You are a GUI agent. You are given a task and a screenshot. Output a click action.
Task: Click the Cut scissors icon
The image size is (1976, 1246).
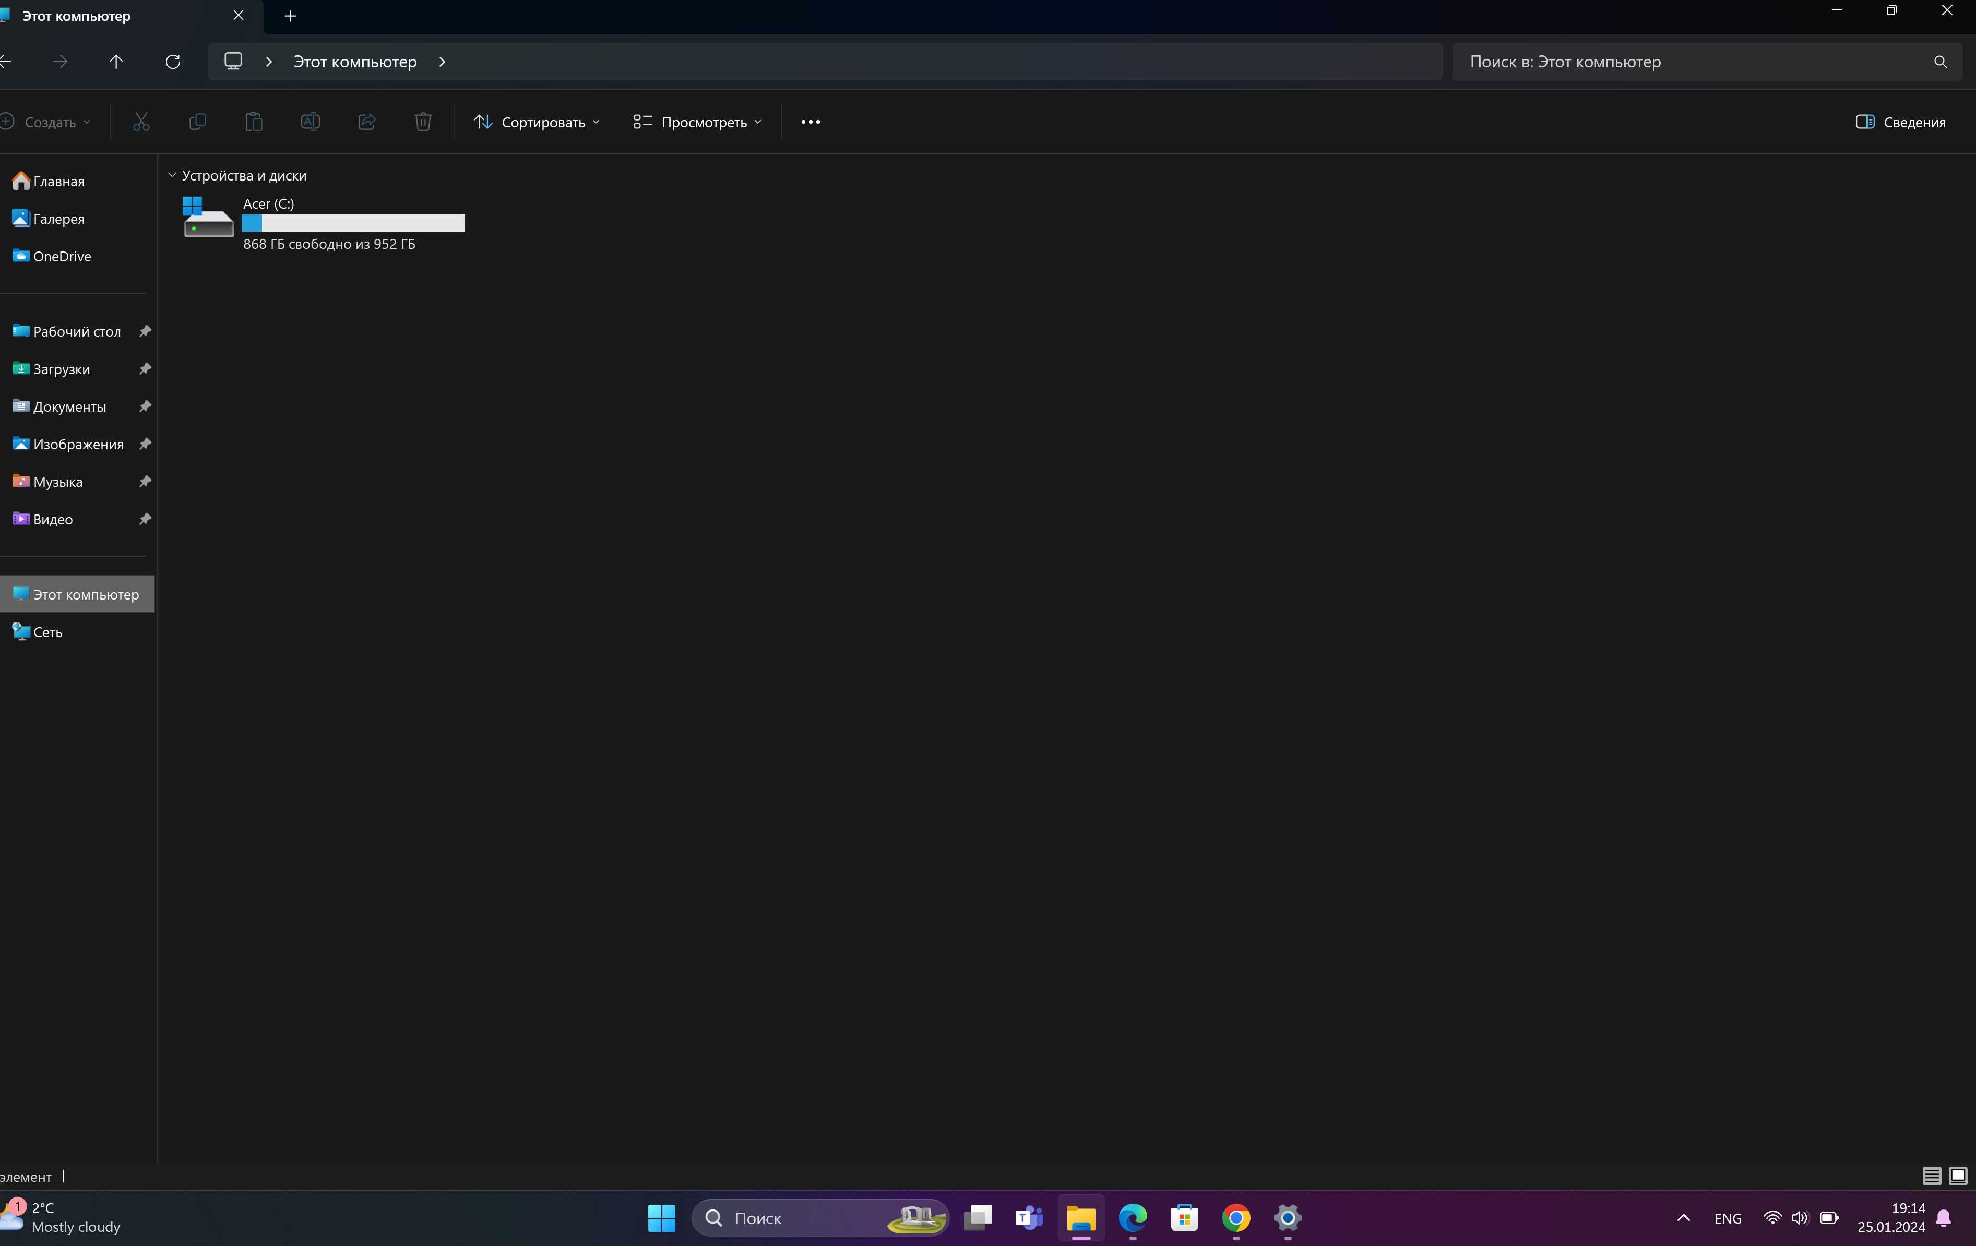[141, 122]
